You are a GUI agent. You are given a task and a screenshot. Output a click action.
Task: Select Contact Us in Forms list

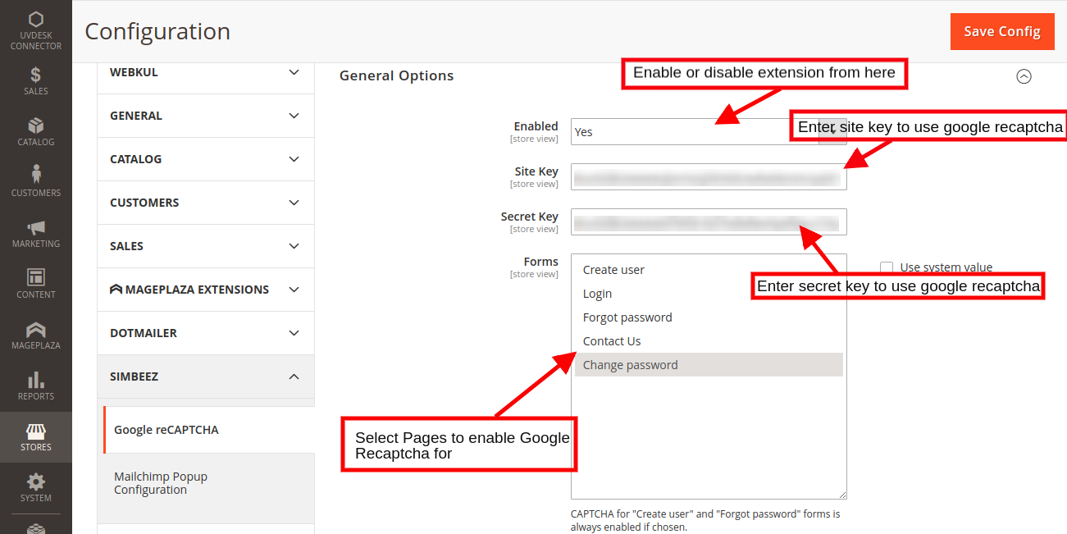tap(709, 341)
